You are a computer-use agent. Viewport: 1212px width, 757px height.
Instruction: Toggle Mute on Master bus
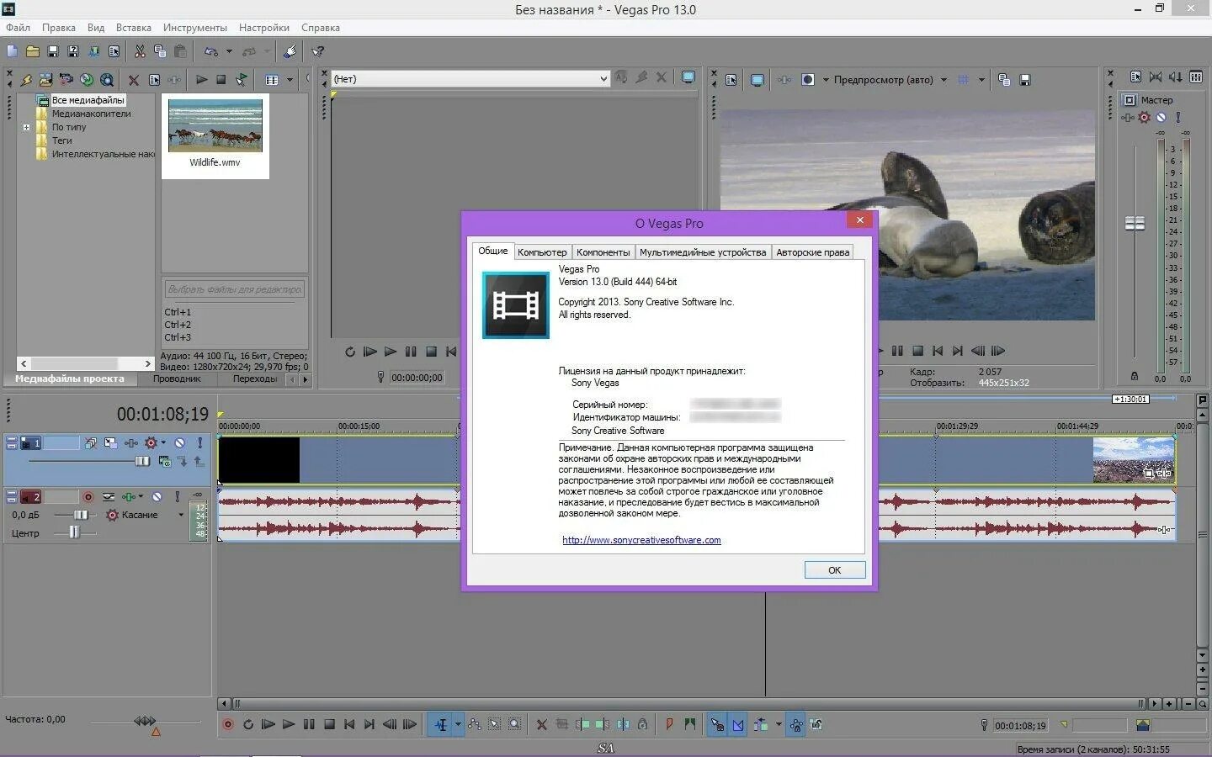(x=1161, y=118)
